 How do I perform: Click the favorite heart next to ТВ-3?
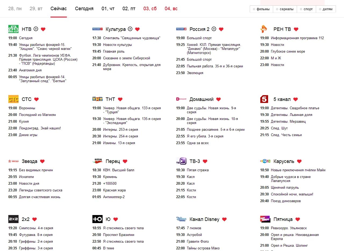pos(205,161)
